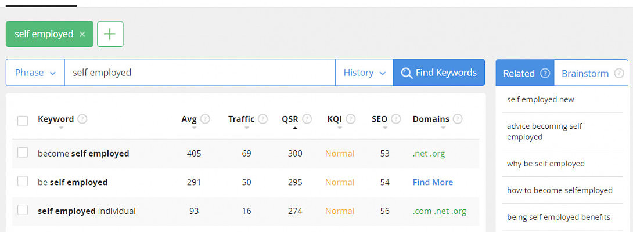Viewport: 633px width, 232px height.
Task: Switch to the Brainstorm tab
Action: 591,73
